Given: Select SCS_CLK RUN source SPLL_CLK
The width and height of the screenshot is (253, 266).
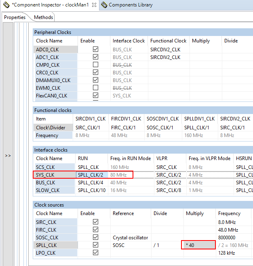Looking at the screenshot, I should tap(92, 167).
